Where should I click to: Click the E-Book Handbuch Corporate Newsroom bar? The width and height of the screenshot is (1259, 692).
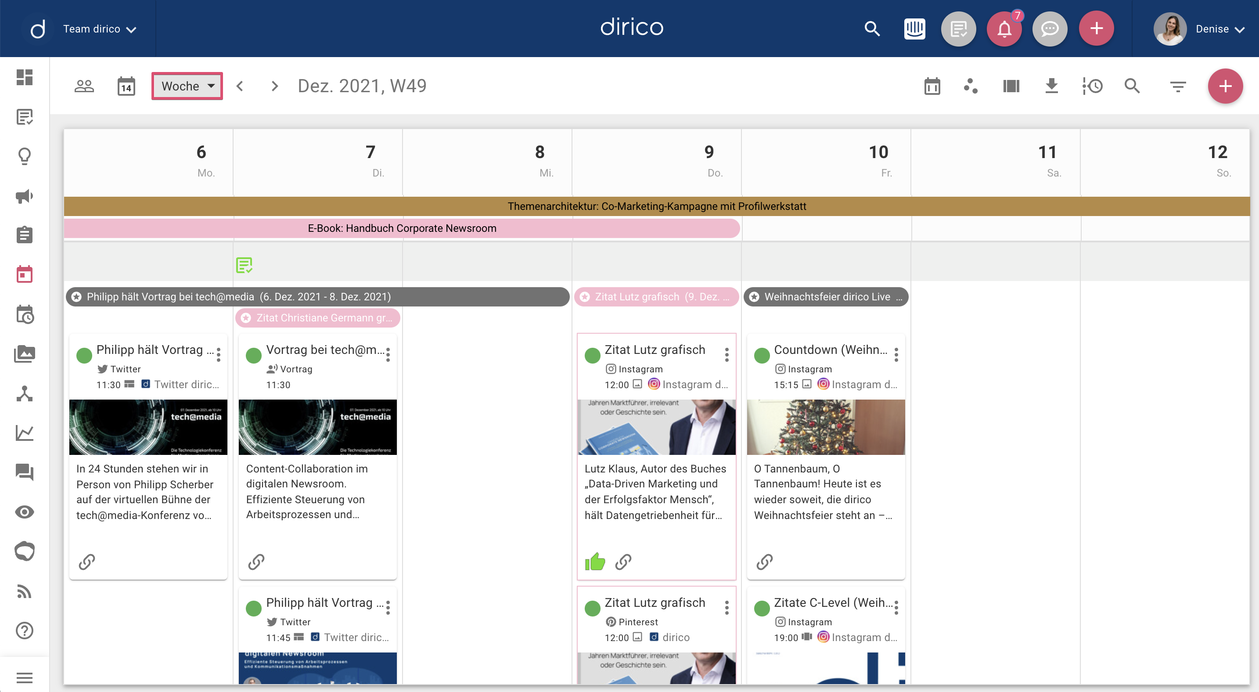click(402, 228)
